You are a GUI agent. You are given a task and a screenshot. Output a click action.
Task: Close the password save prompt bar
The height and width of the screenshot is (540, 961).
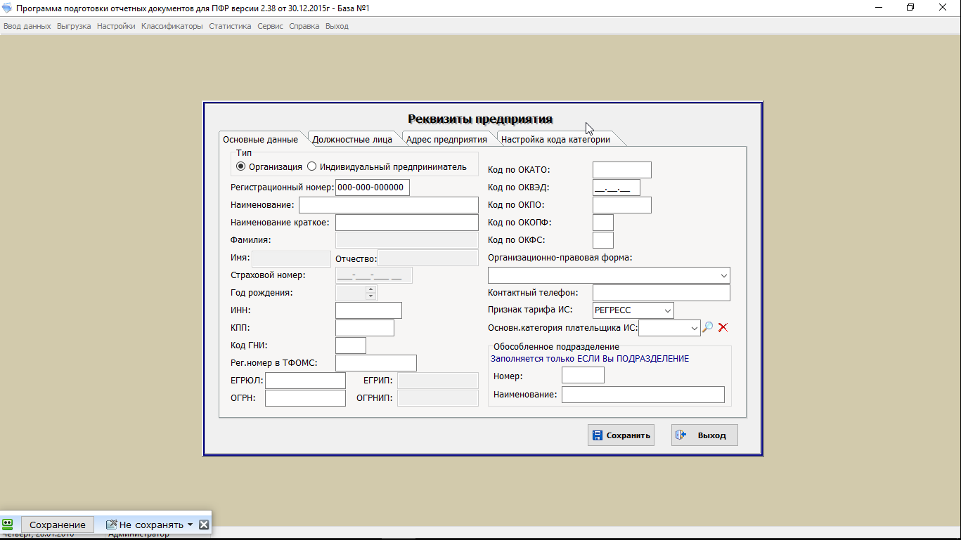[x=204, y=525]
